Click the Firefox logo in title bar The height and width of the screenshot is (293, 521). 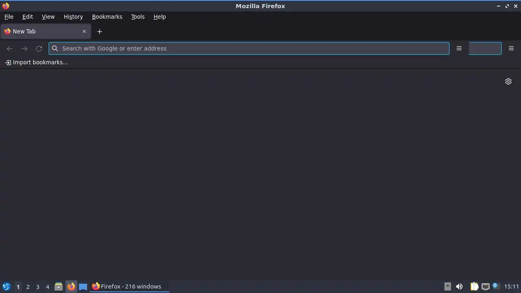pyautogui.click(x=6, y=6)
